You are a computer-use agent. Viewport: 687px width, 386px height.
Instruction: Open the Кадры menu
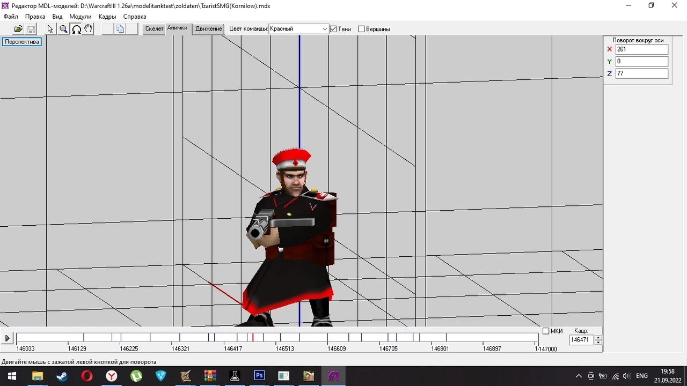[x=107, y=17]
